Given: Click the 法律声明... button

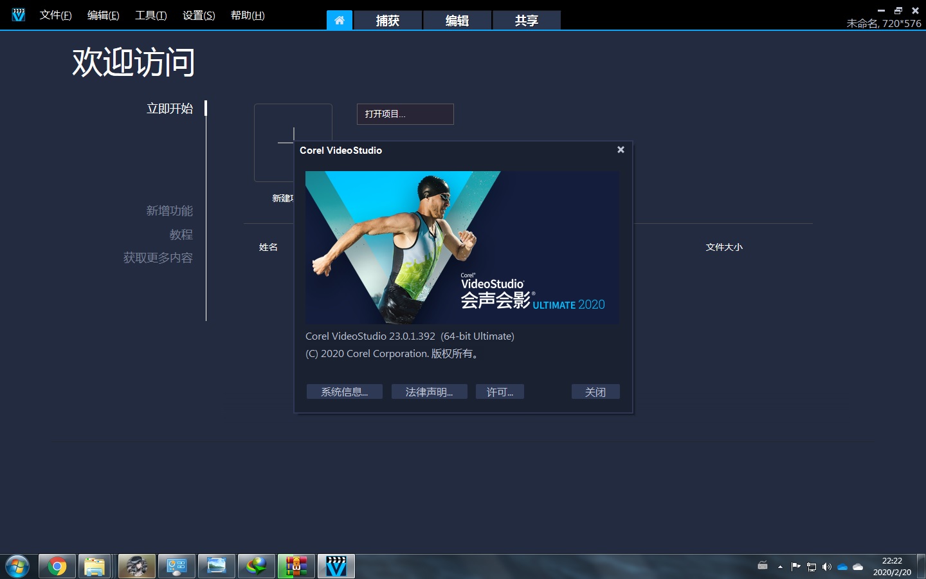Looking at the screenshot, I should point(429,392).
